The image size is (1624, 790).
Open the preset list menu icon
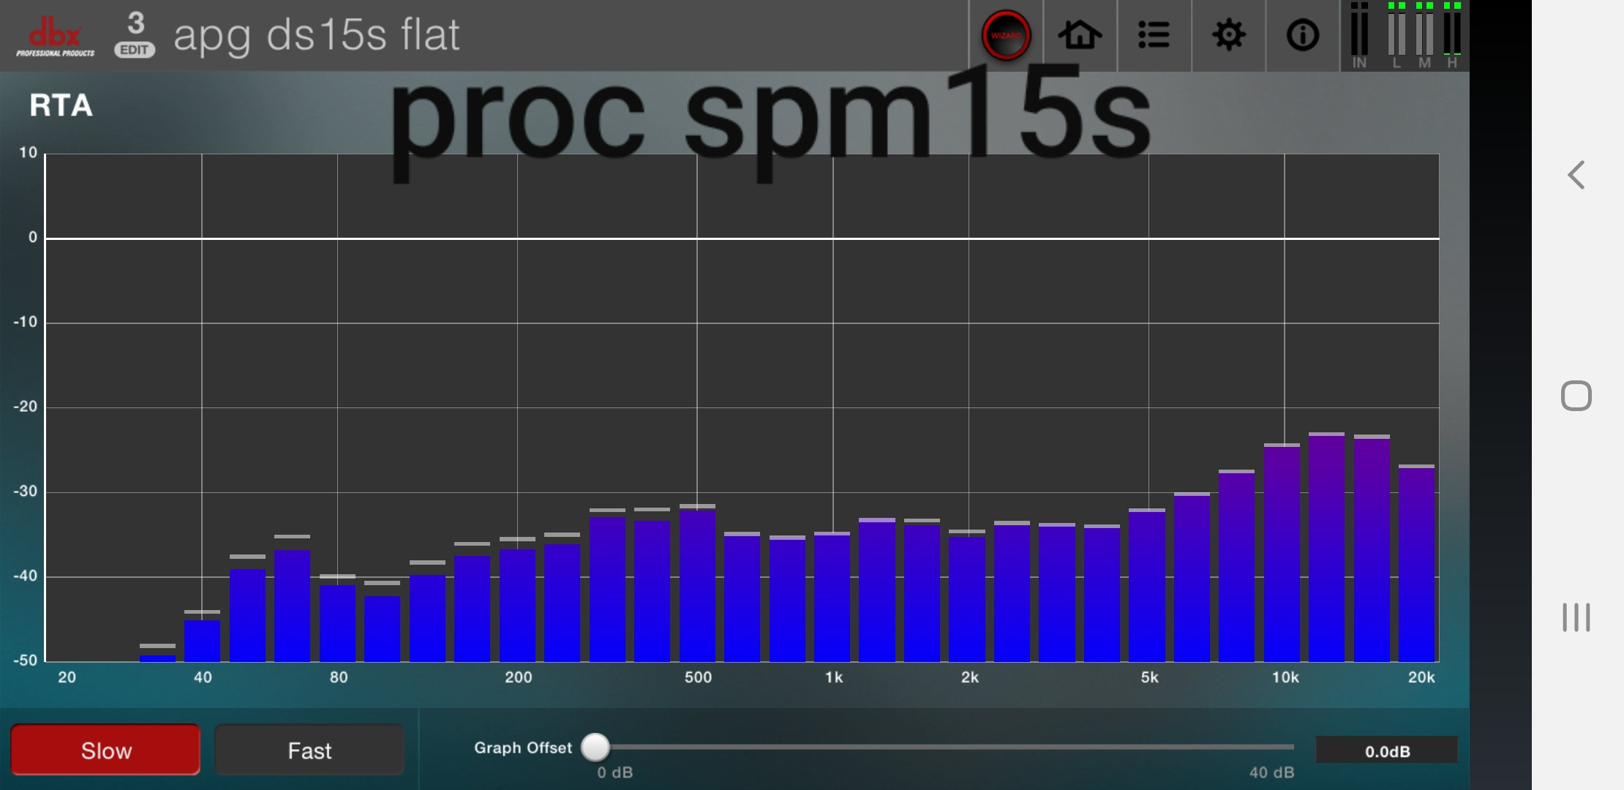(1154, 35)
